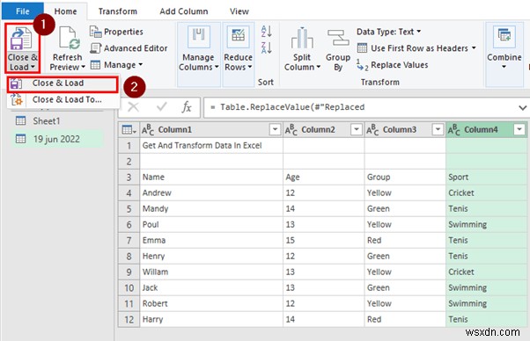The height and width of the screenshot is (341, 530).
Task: Click the Name cell in row 3
Action: pyautogui.click(x=211, y=177)
